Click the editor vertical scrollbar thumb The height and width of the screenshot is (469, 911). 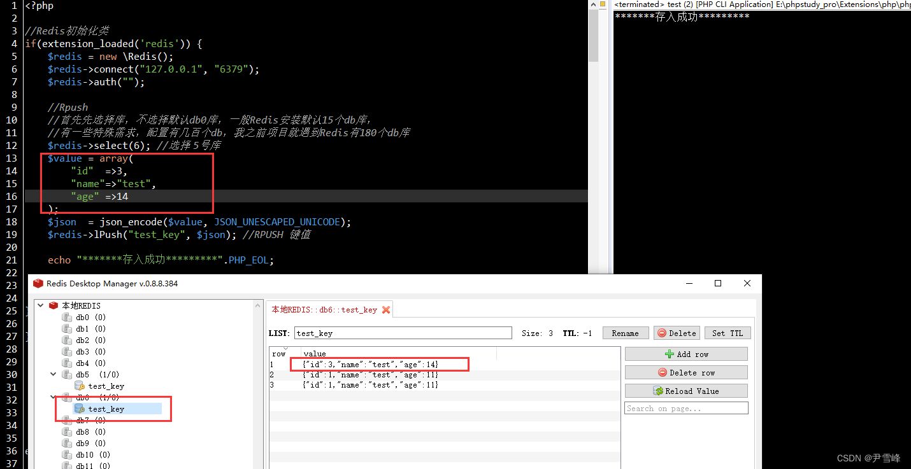click(x=593, y=36)
